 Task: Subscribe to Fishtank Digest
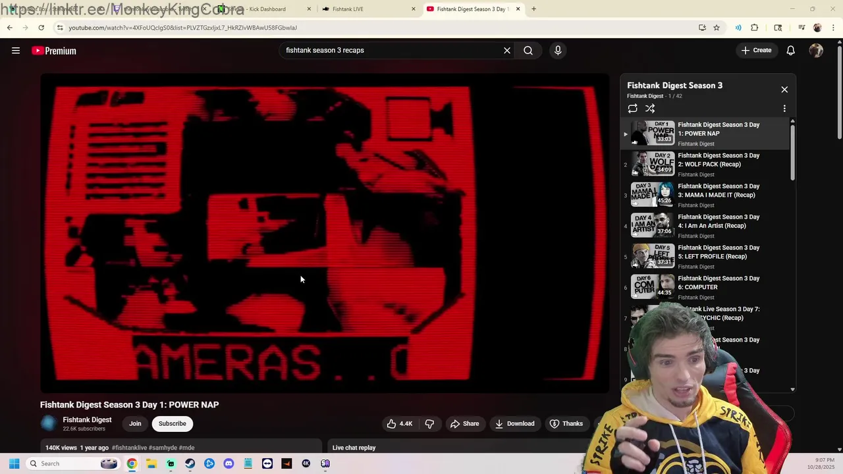[172, 423]
